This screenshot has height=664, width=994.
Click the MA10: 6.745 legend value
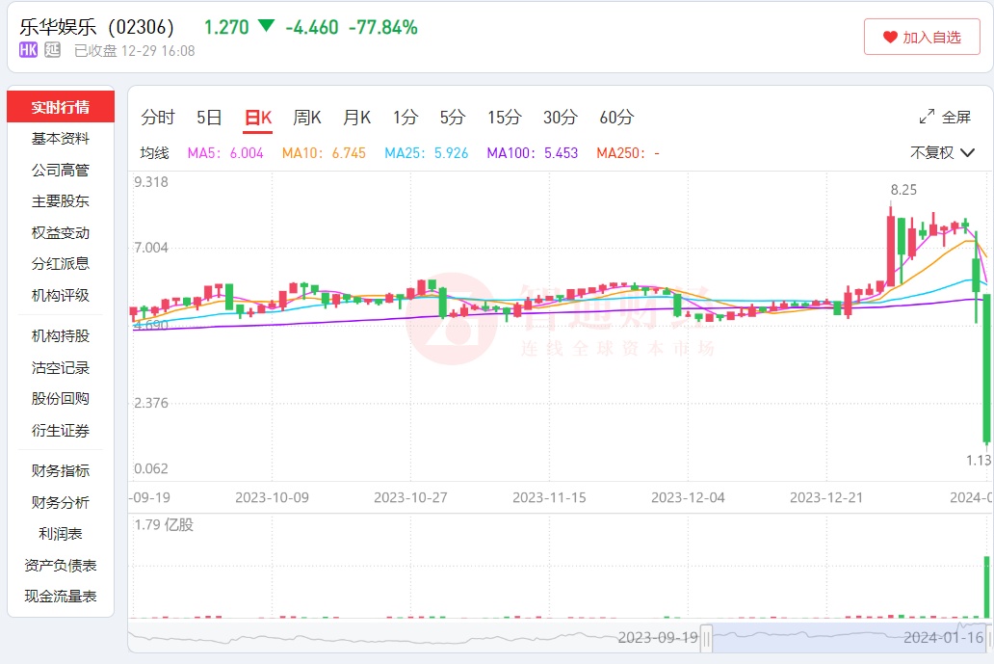coord(324,153)
